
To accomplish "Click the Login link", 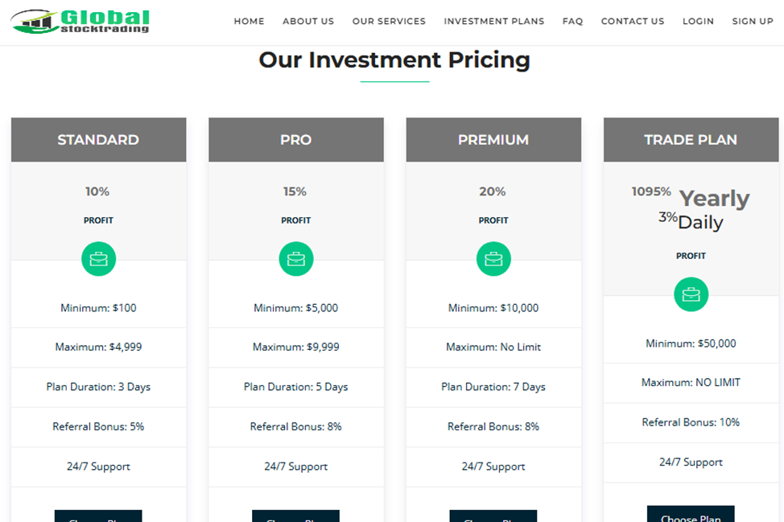I will click(698, 22).
